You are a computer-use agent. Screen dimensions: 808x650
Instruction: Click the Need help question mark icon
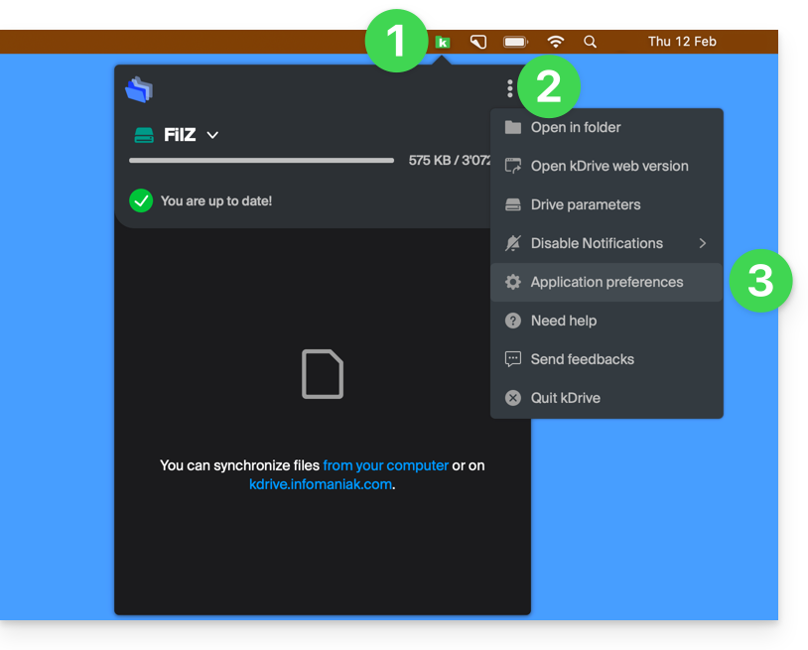[x=513, y=321]
